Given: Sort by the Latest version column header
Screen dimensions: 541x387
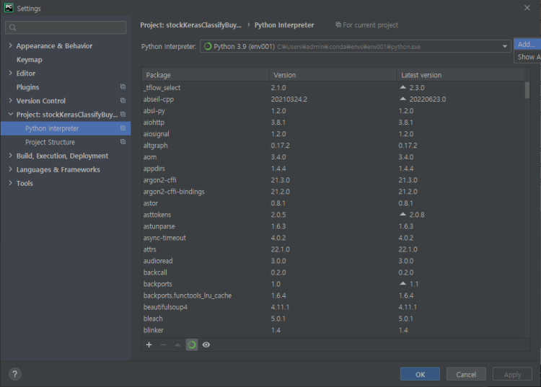Looking at the screenshot, I should (x=461, y=75).
